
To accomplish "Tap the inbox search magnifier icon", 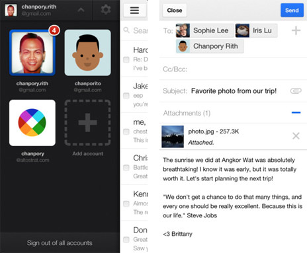I will point(126,30).
